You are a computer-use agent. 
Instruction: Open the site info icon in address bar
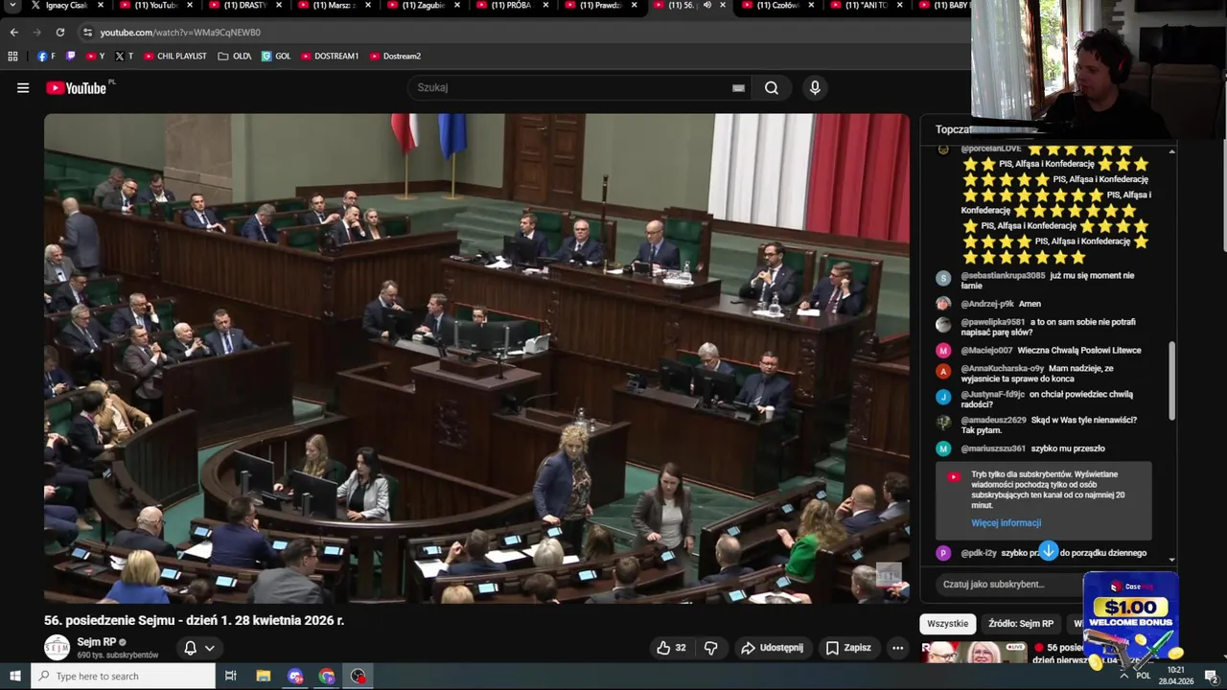(x=87, y=32)
